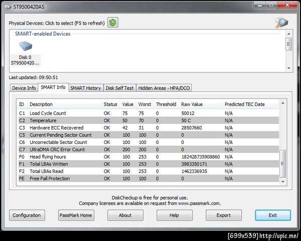Select the Free Fall Protection row
The width and height of the screenshot is (301, 241).
148,178
